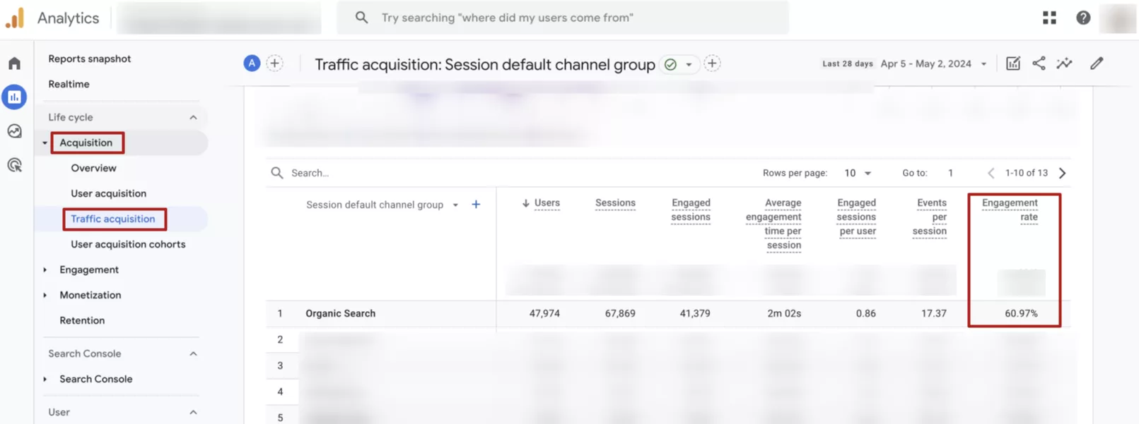
Task: Sort by Engaged sessions column
Action: coord(691,210)
